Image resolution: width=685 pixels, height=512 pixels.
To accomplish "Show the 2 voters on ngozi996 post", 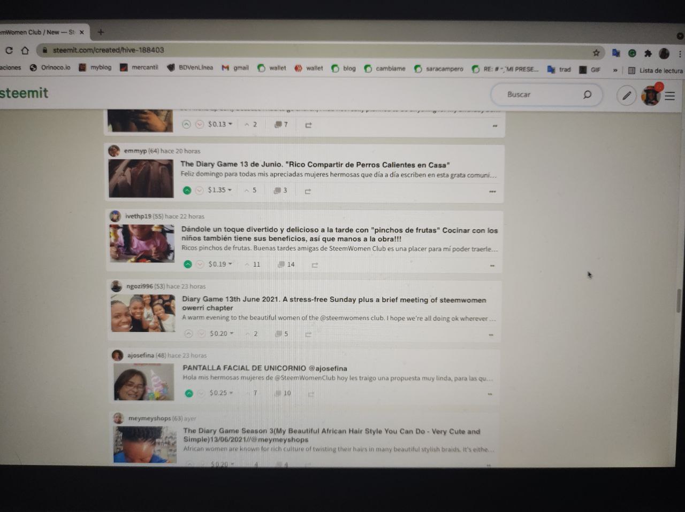I will tap(252, 334).
